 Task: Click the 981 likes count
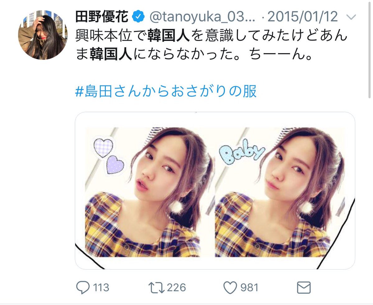coord(249,287)
